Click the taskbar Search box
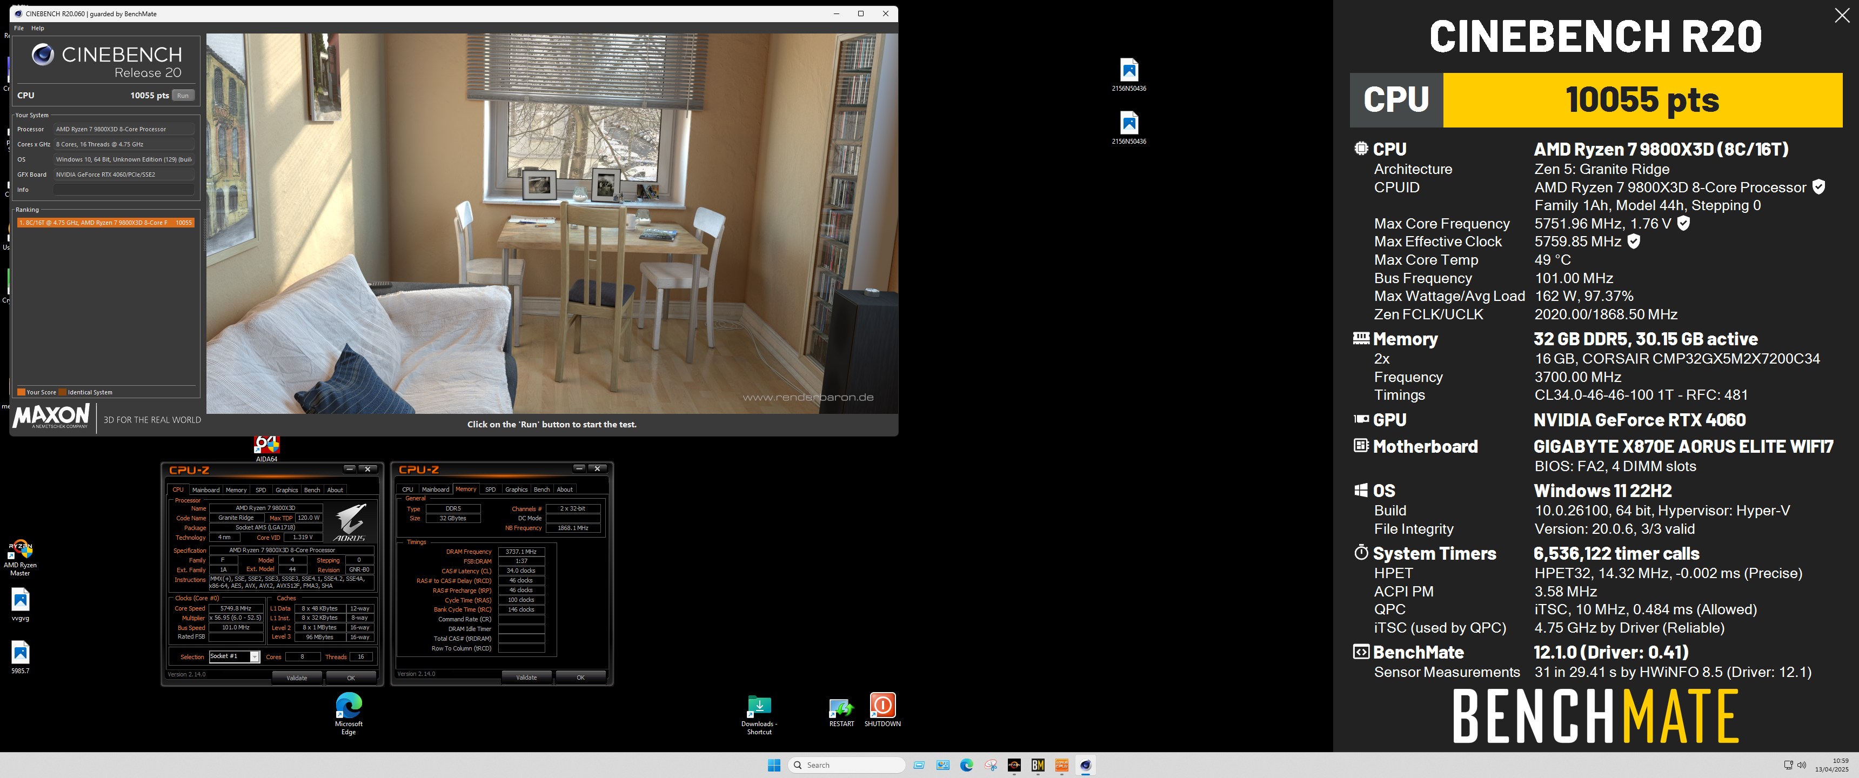Viewport: 1859px width, 778px height. coord(846,765)
